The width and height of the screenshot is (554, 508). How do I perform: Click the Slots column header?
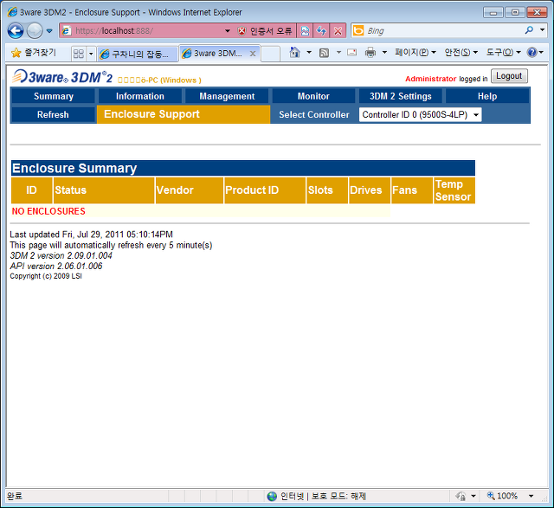tap(327, 190)
